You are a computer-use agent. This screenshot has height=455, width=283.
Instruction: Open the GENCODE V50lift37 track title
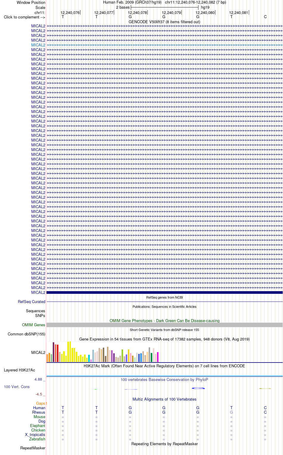(164, 22)
